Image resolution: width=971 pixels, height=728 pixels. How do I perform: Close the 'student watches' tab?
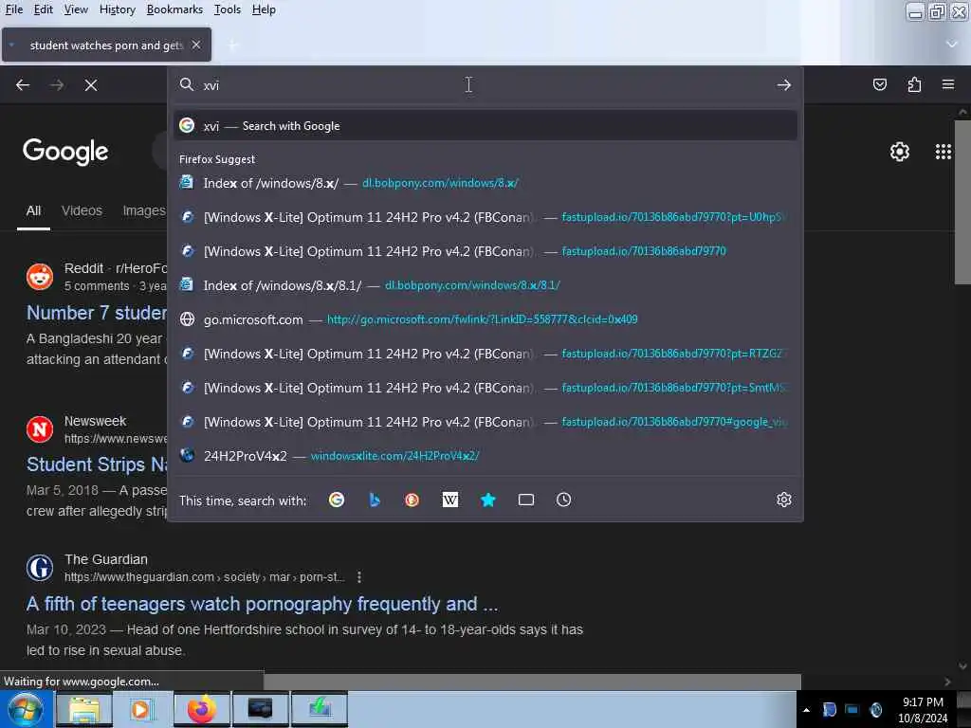196,45
